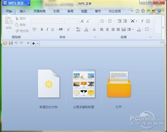Increase font size with large A icon
The width and height of the screenshot is (167, 132).
(82, 21)
